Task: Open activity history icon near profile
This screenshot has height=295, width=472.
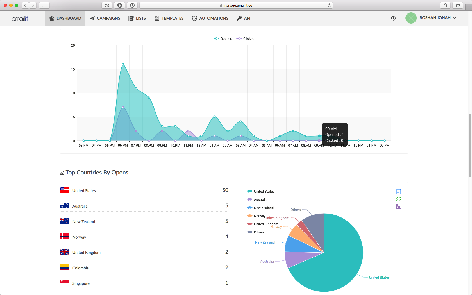Action: point(393,18)
